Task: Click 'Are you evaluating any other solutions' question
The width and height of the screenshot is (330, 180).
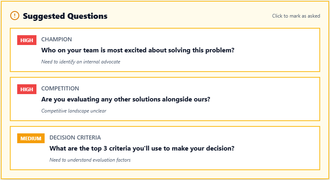Action: tap(126, 99)
